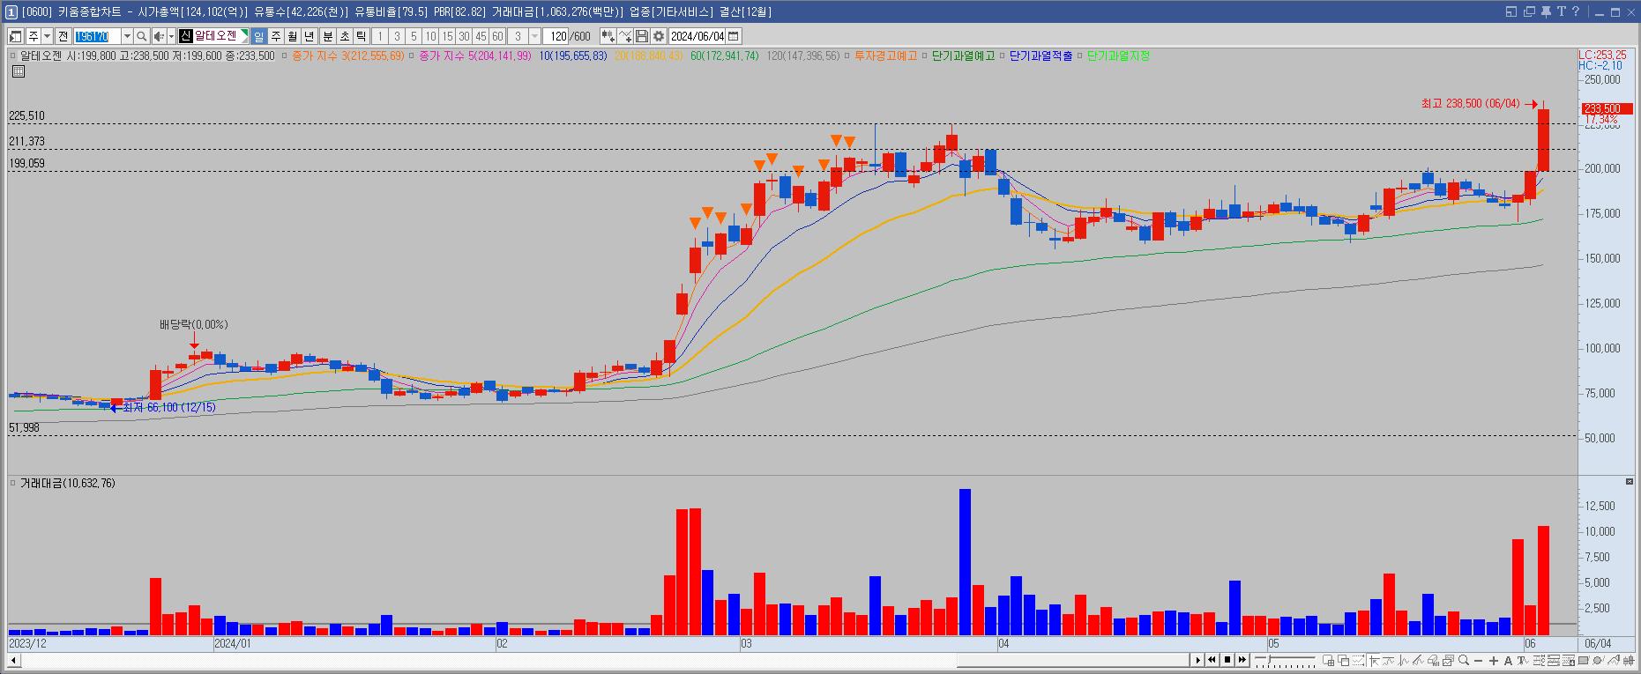Click the Tv text style icon
The height and width of the screenshot is (674, 1641).
coord(1523,661)
